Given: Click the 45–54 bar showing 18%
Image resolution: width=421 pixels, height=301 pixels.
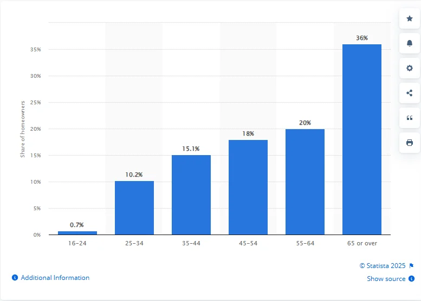Looking at the screenshot, I should coord(248,187).
